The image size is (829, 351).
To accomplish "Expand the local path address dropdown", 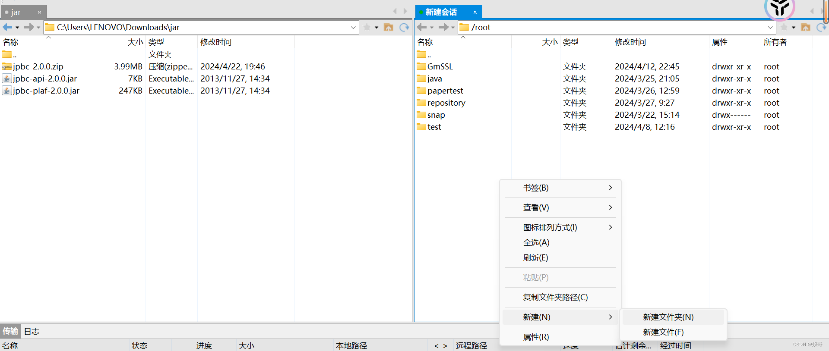I will click(353, 27).
